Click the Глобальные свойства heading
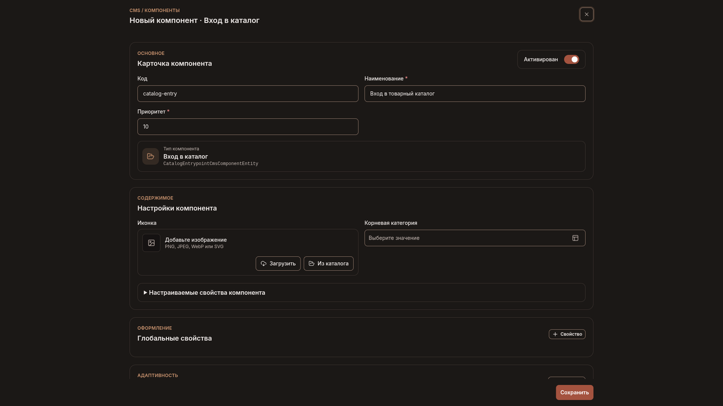Screen dimensions: 723x406 tap(175, 338)
